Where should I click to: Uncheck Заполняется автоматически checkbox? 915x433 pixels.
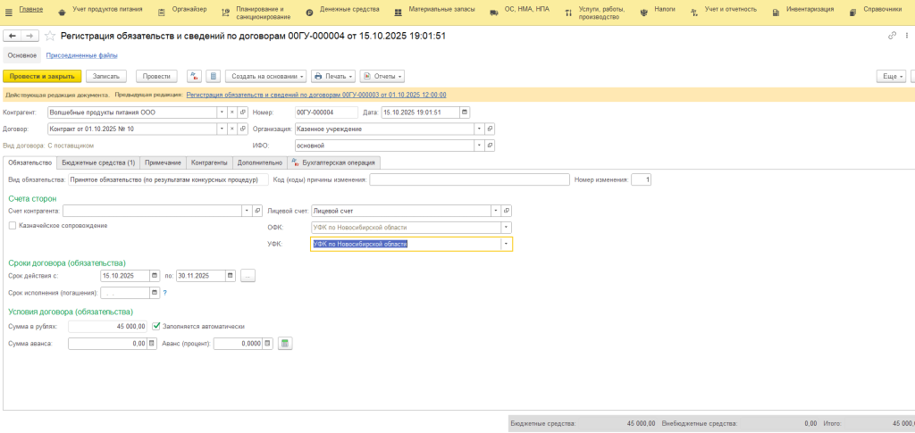tap(157, 327)
